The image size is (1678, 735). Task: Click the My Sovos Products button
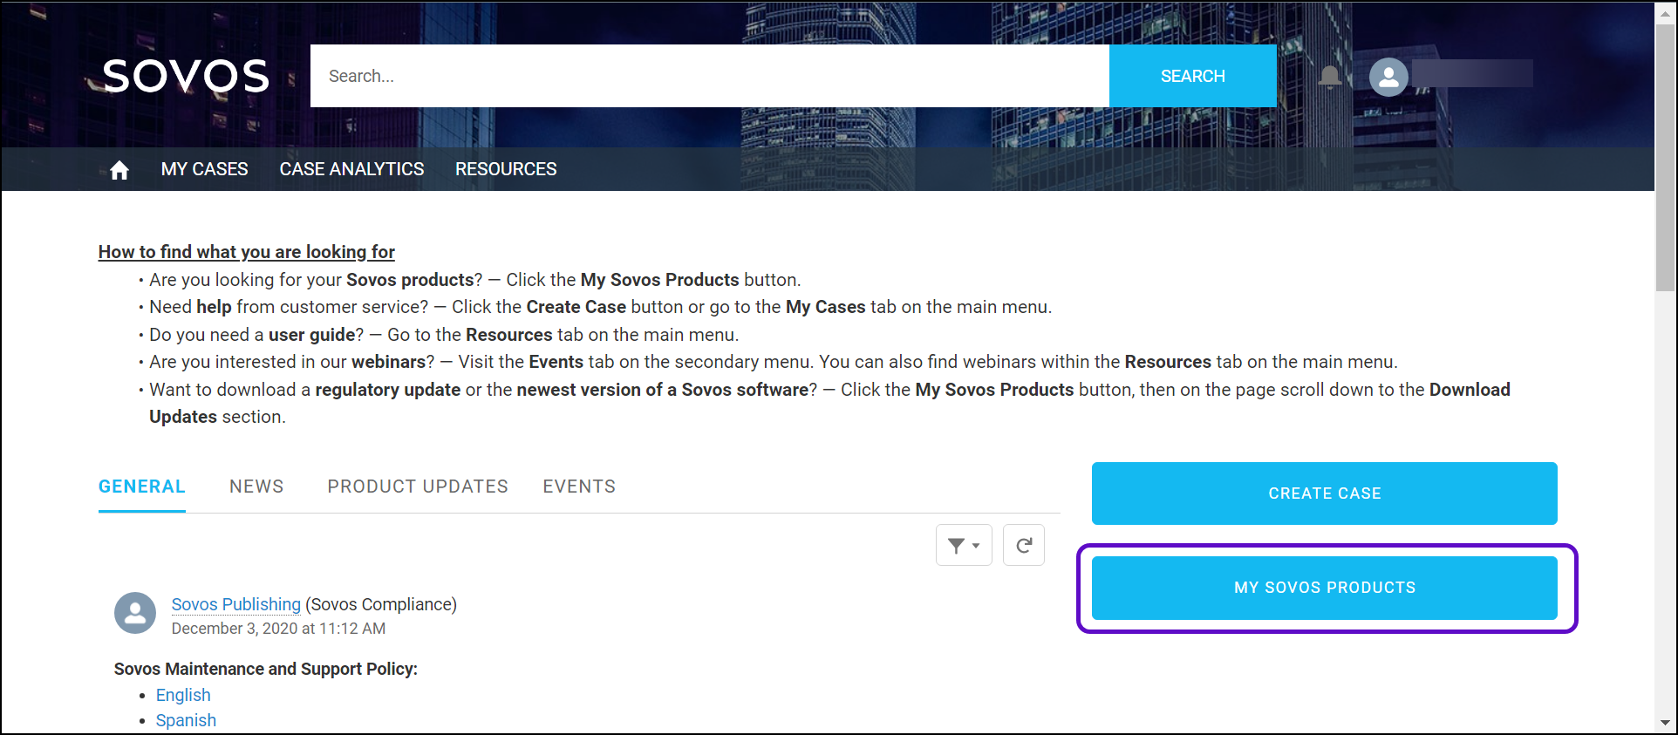tap(1324, 588)
